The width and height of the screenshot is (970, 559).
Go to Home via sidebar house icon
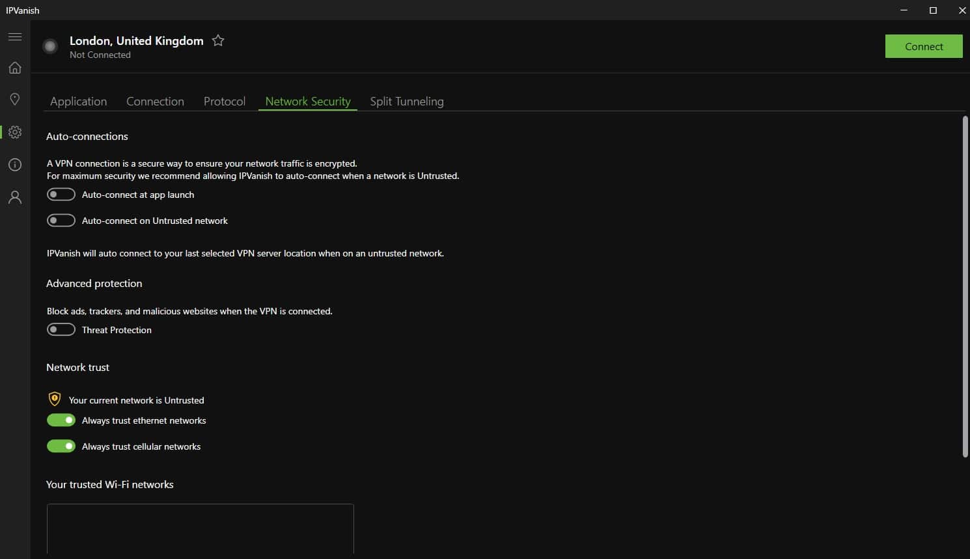15,68
